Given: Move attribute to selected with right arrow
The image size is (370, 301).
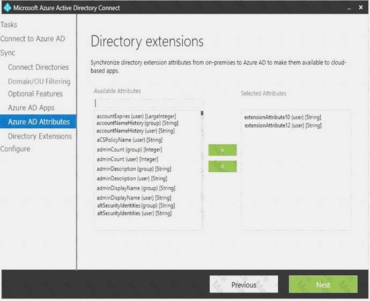Looking at the screenshot, I should tap(223, 150).
